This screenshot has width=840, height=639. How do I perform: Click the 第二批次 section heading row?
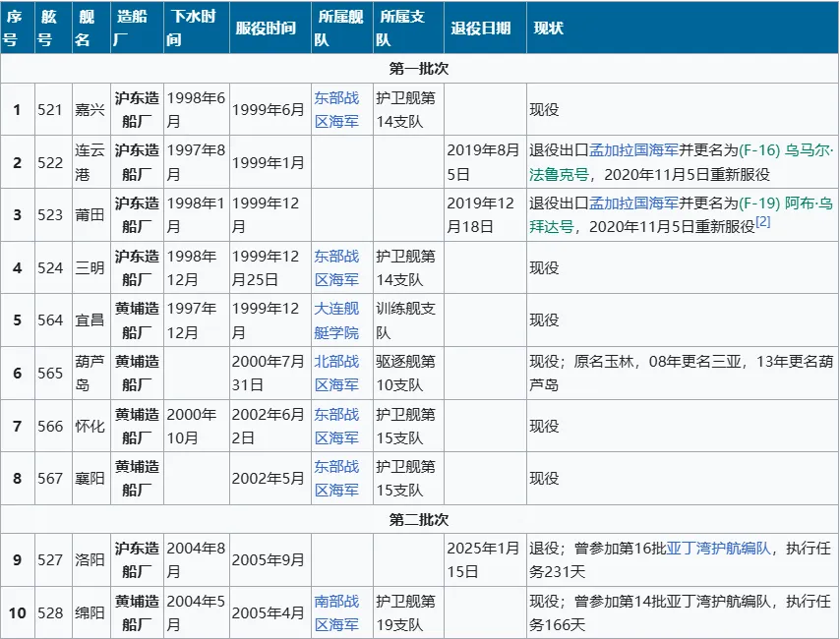tap(419, 519)
